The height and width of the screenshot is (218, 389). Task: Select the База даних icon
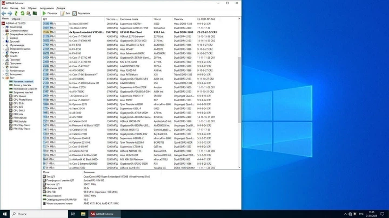tap(7, 74)
